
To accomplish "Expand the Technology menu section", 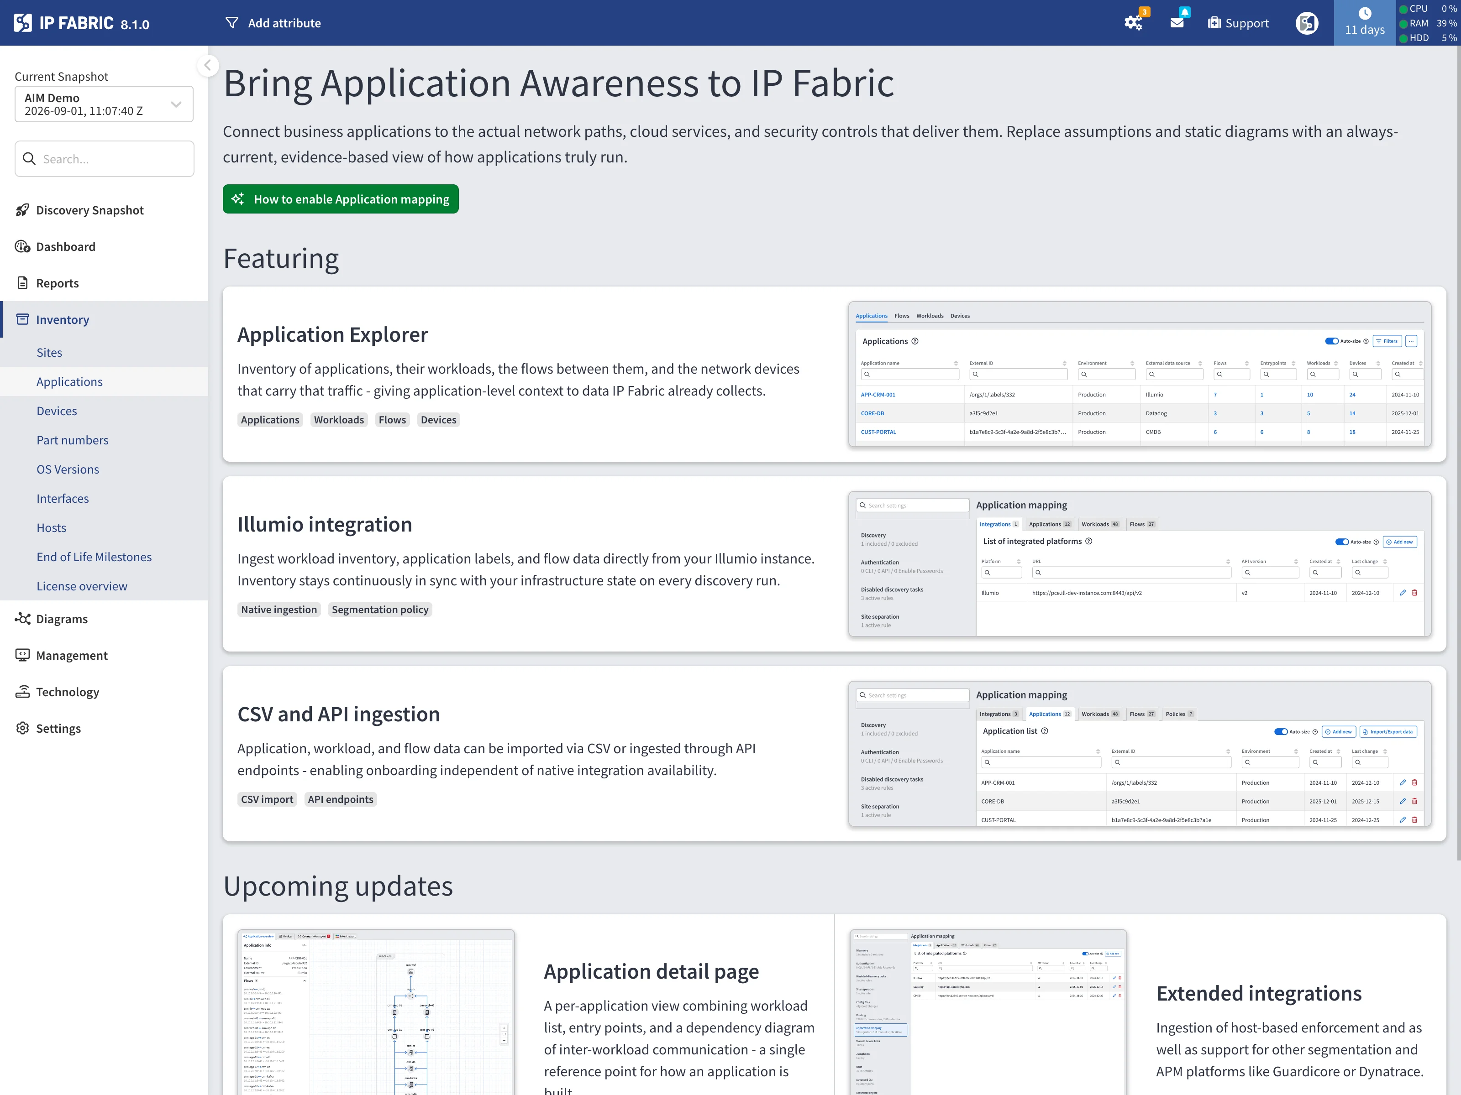I will click(x=105, y=691).
